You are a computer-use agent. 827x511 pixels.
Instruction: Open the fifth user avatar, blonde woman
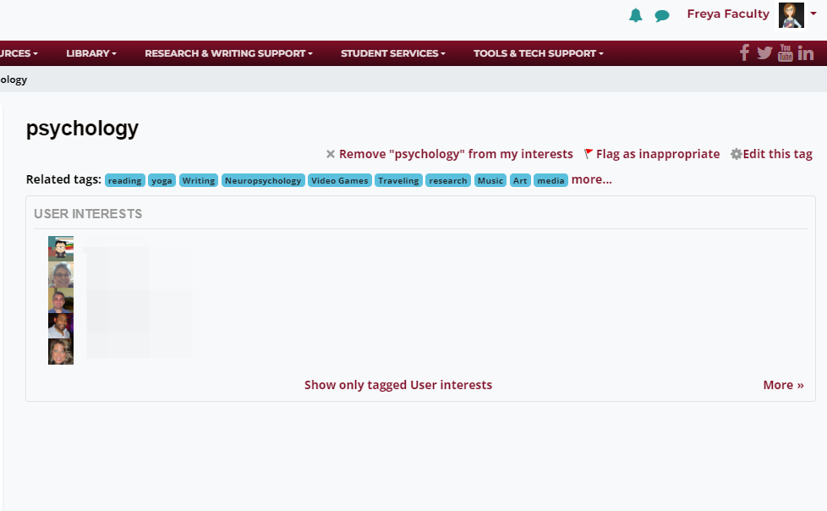click(x=61, y=352)
